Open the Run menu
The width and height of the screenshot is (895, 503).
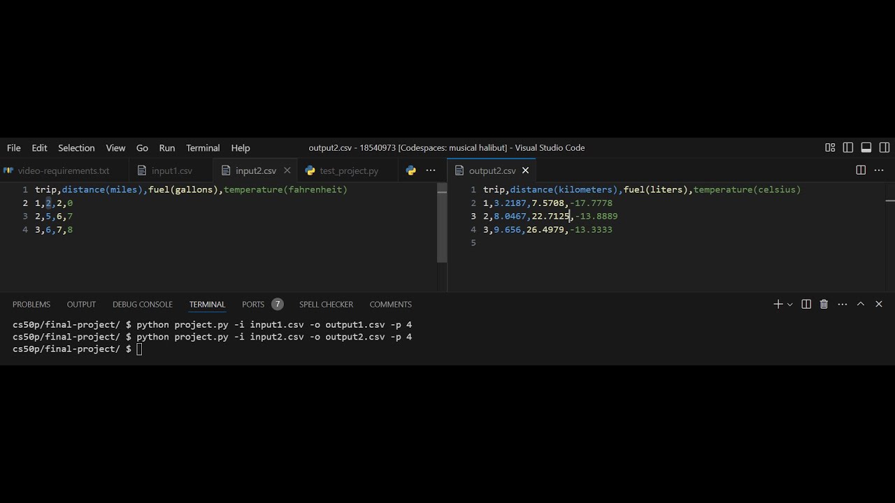[x=167, y=147]
